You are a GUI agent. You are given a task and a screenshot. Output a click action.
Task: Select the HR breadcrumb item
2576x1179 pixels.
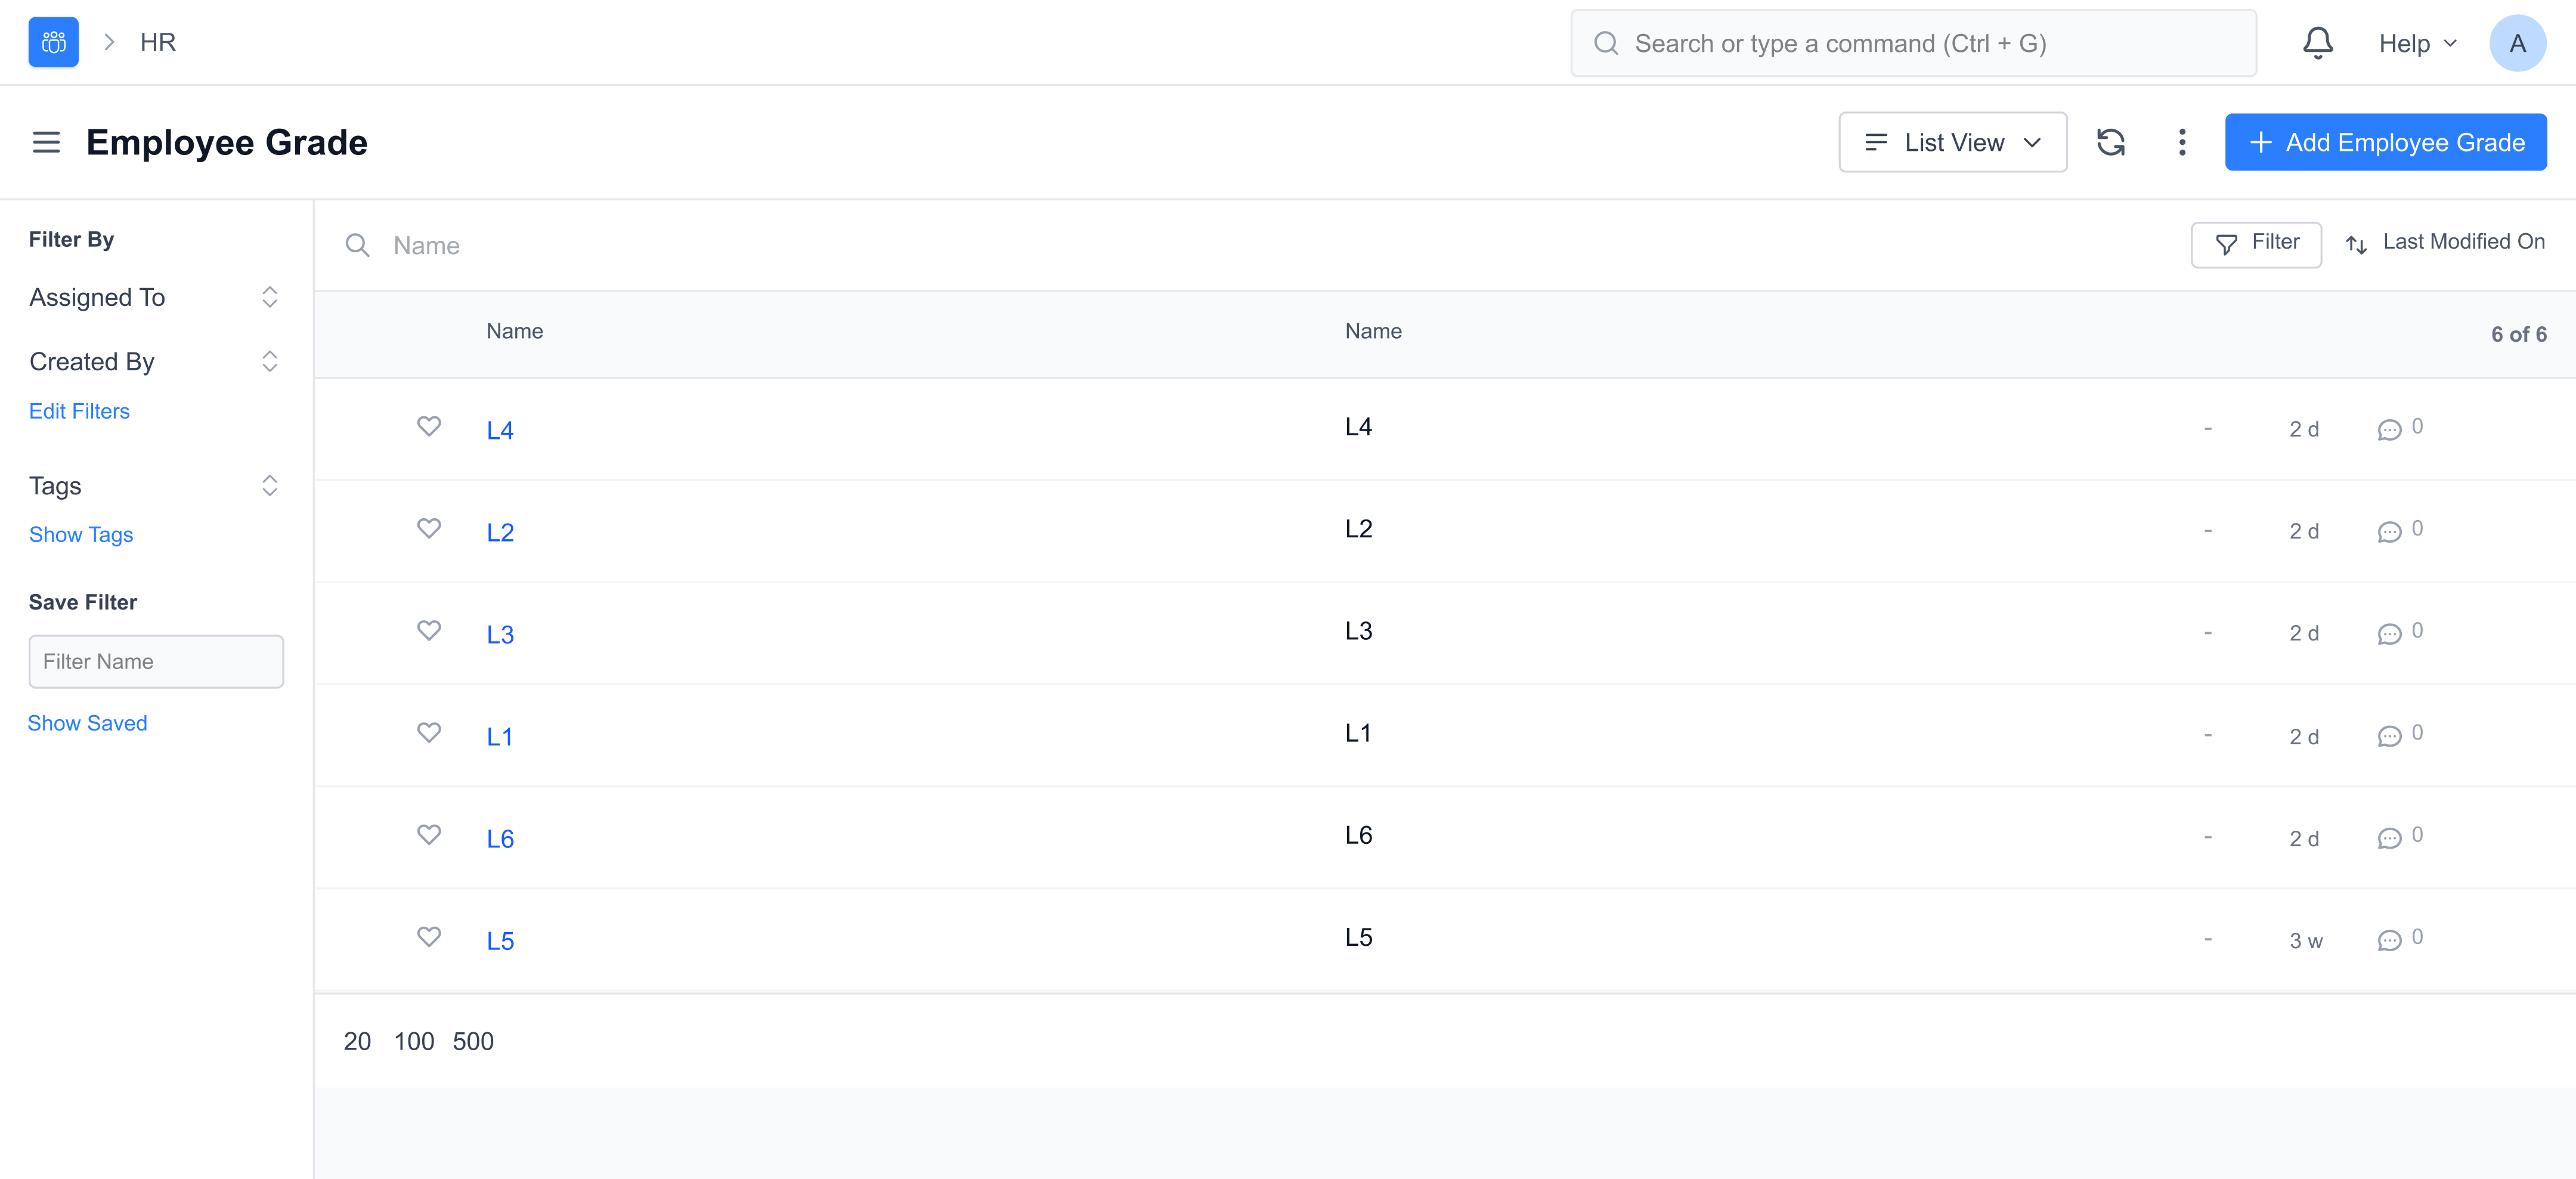coord(158,42)
